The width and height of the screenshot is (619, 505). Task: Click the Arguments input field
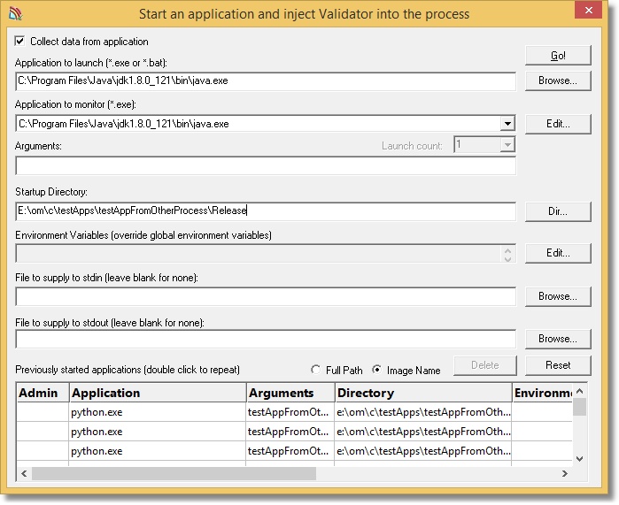click(x=266, y=165)
